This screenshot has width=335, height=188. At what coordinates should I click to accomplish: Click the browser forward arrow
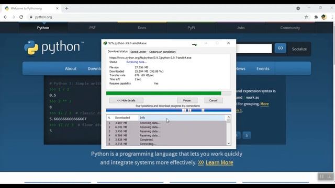pyautogui.click(x=13, y=17)
